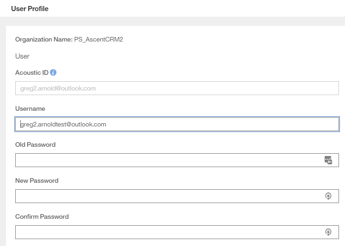Click the User section heading
The width and height of the screenshot is (345, 246).
coord(22,56)
